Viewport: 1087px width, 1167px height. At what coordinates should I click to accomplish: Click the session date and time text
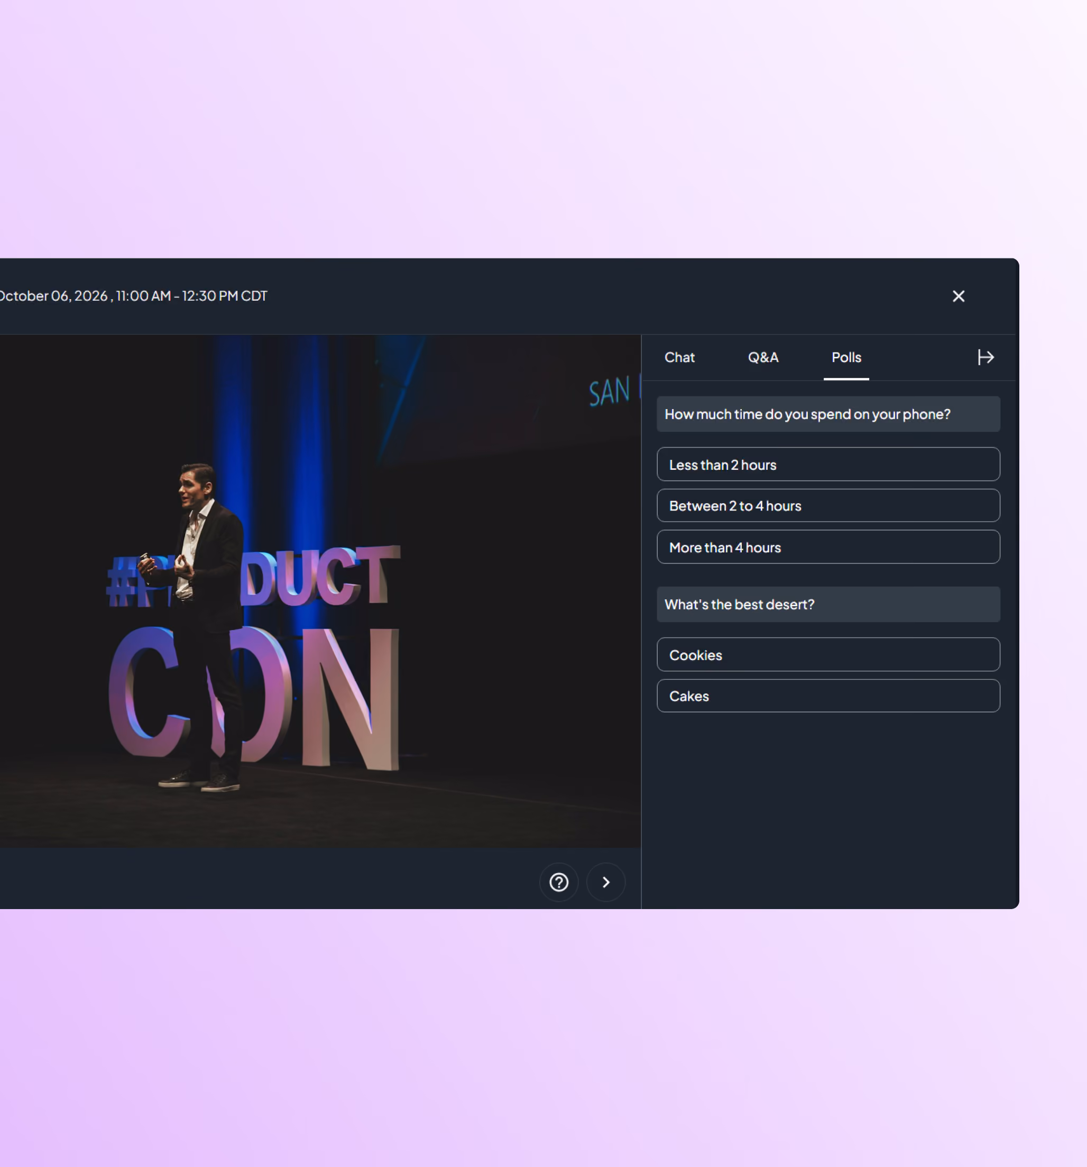coord(133,296)
